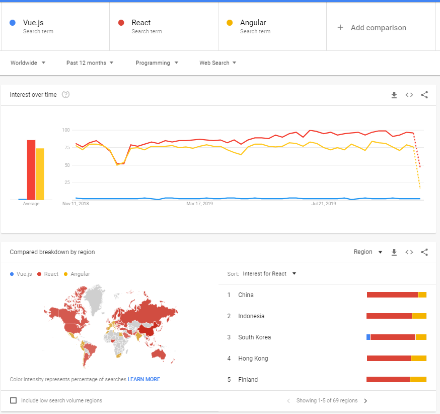The height and width of the screenshot is (414, 440).
Task: Go to previous page of regions
Action: [x=288, y=401]
